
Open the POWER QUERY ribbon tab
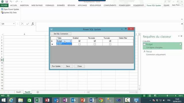[x=125, y=5]
